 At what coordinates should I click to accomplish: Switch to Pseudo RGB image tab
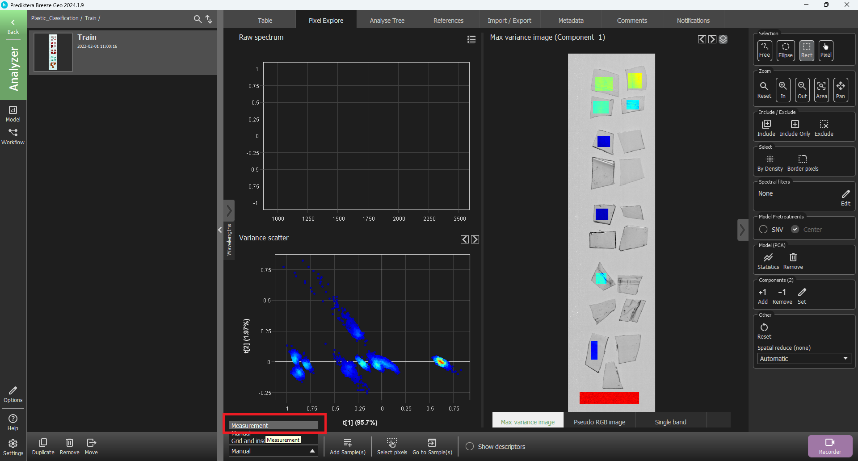pos(599,422)
